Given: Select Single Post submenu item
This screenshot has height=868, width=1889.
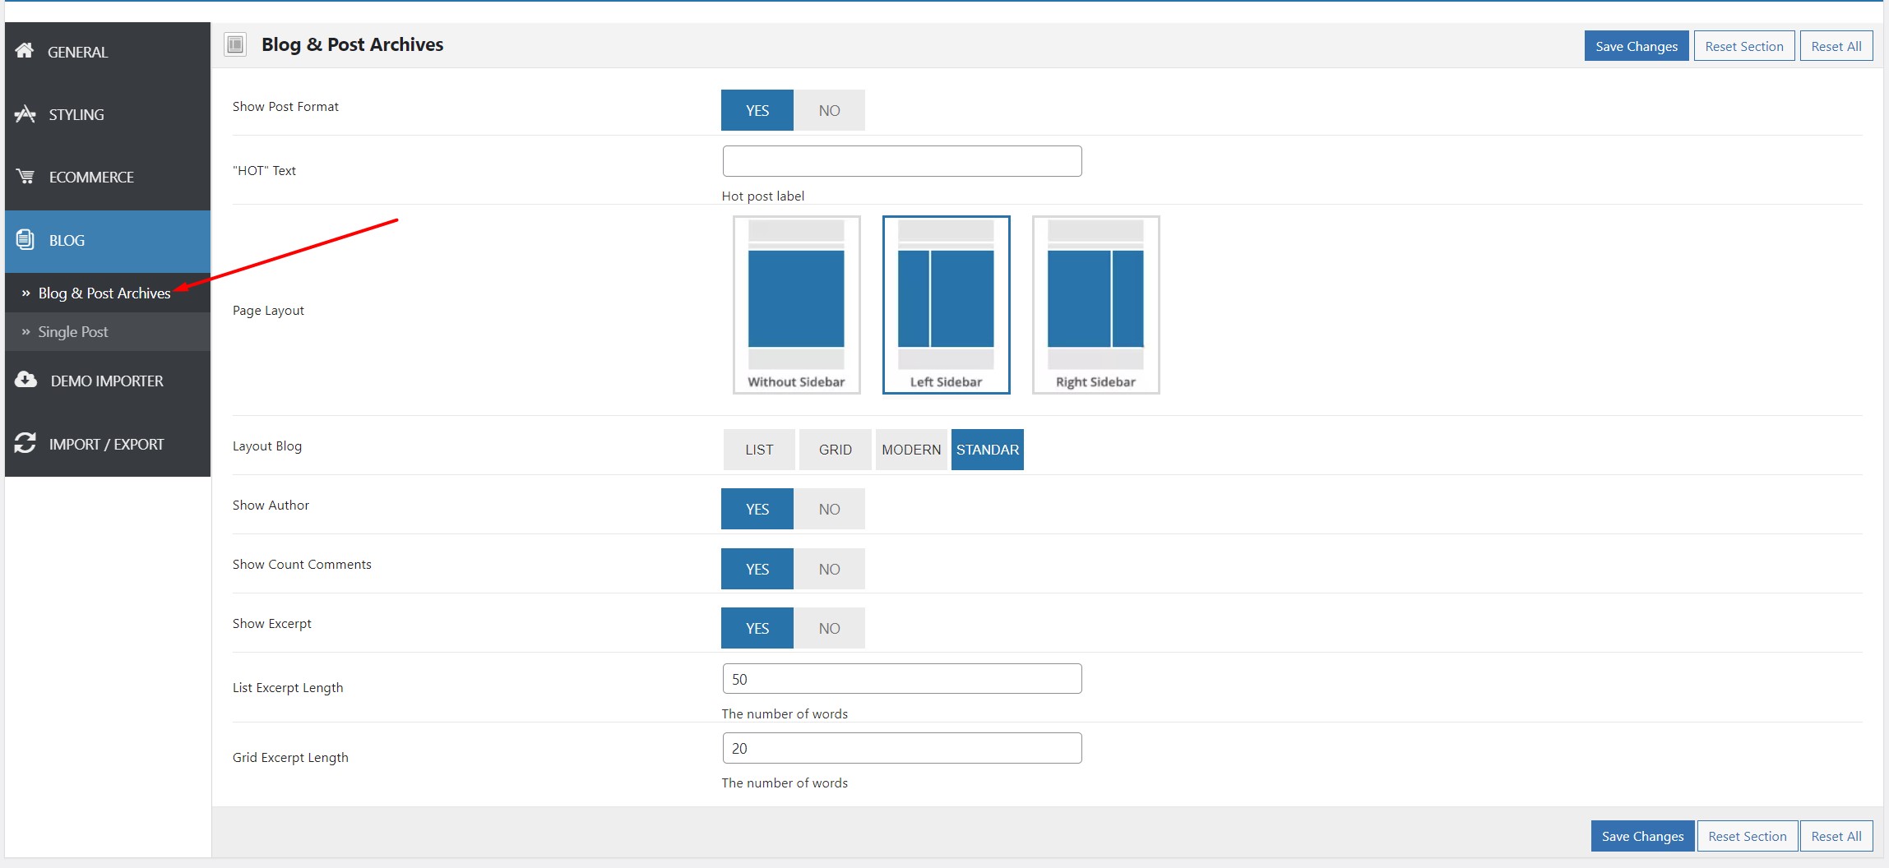Looking at the screenshot, I should (108, 332).
